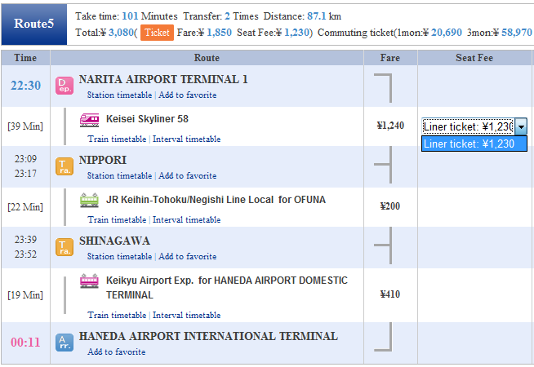View JR Keihin-Tohoku line interval timetable
Screen dimensions: 534x367
point(187,220)
